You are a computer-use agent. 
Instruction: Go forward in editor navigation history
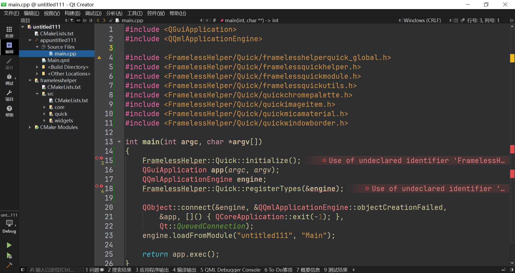click(104, 20)
